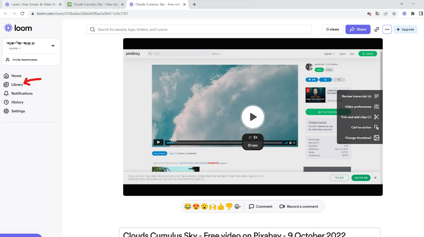This screenshot has width=424, height=237.
Task: React with heart-eyes emoji
Action: [196, 207]
